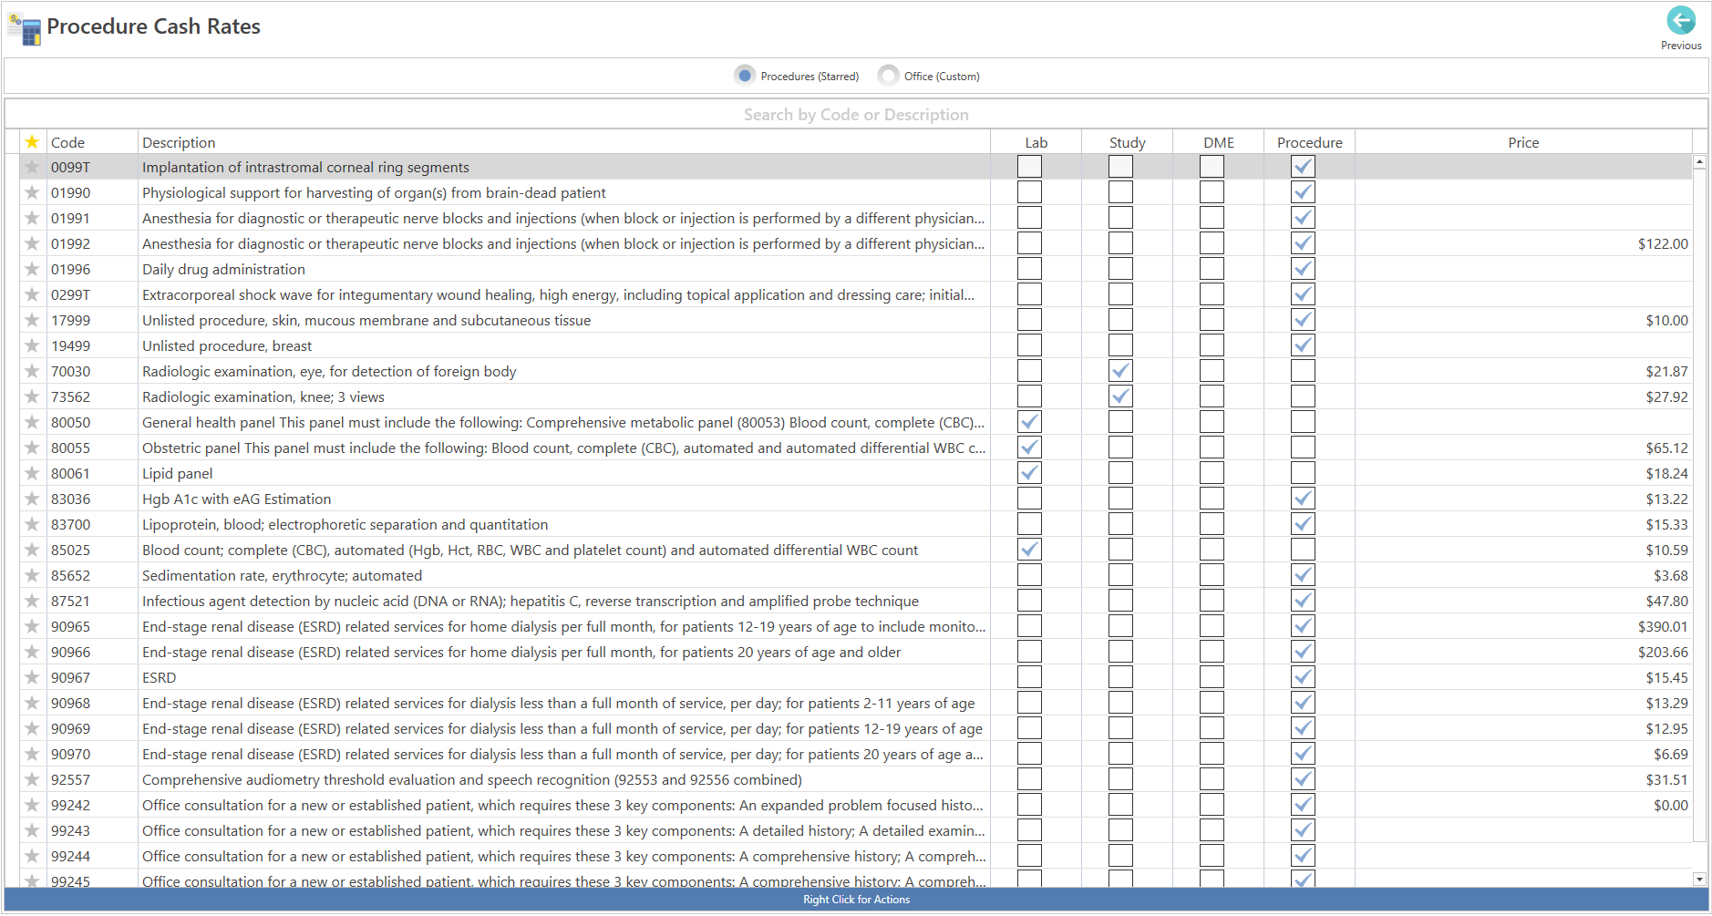The height and width of the screenshot is (916, 1712).
Task: Select 'Unlisted procedure, breast' row text
Action: (227, 345)
